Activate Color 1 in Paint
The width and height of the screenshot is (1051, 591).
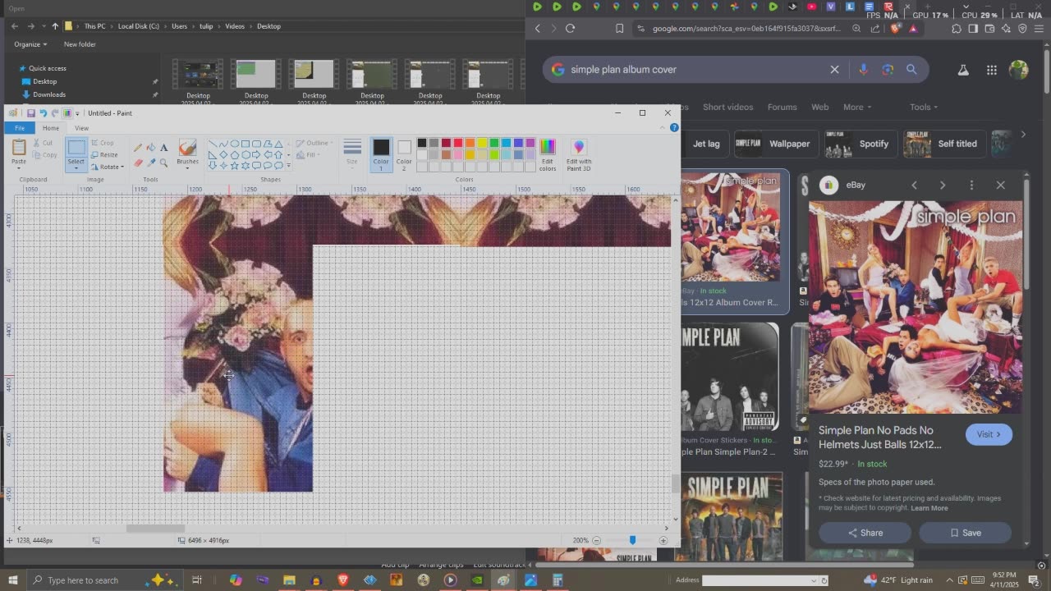[x=381, y=153]
